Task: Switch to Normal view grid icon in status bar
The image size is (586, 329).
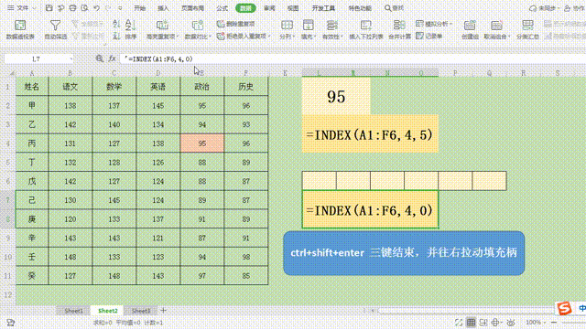Action: pyautogui.click(x=471, y=323)
